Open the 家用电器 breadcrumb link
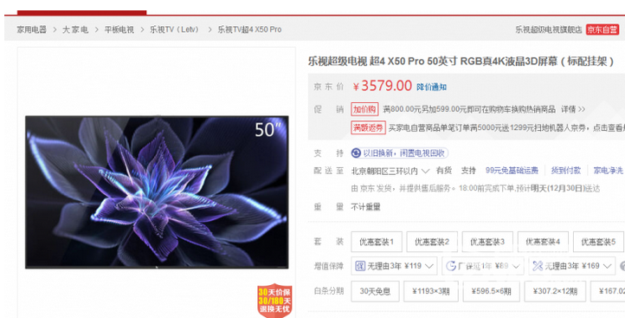Viewport: 625px width, 318px height. 31,29
